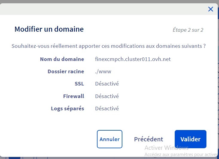The image size is (219, 159).
Task: Click the "Modifier un domaine" heading
Action: pos(49,29)
